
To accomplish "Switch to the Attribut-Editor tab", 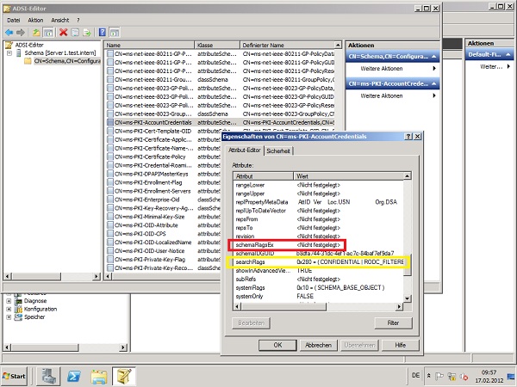I will click(245, 150).
